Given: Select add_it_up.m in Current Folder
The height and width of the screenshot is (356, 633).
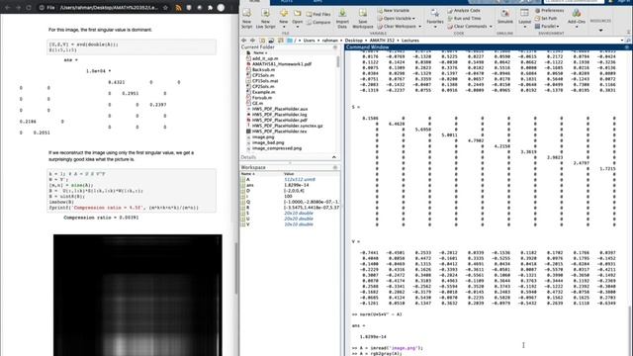Looking at the screenshot, I should pyautogui.click(x=265, y=58).
